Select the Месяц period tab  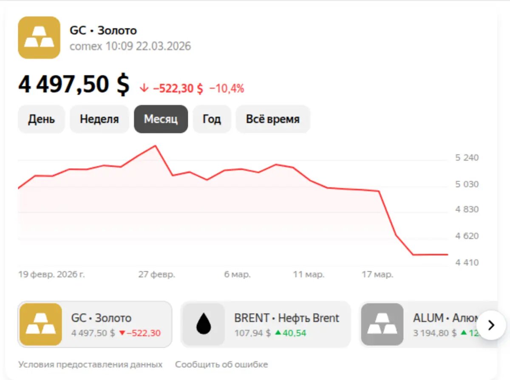[x=161, y=119]
